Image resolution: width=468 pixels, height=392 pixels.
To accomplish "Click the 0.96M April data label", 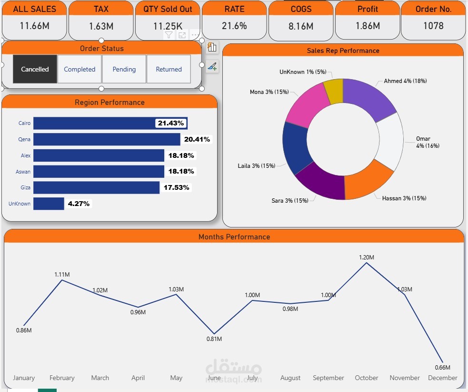I will (138, 312).
